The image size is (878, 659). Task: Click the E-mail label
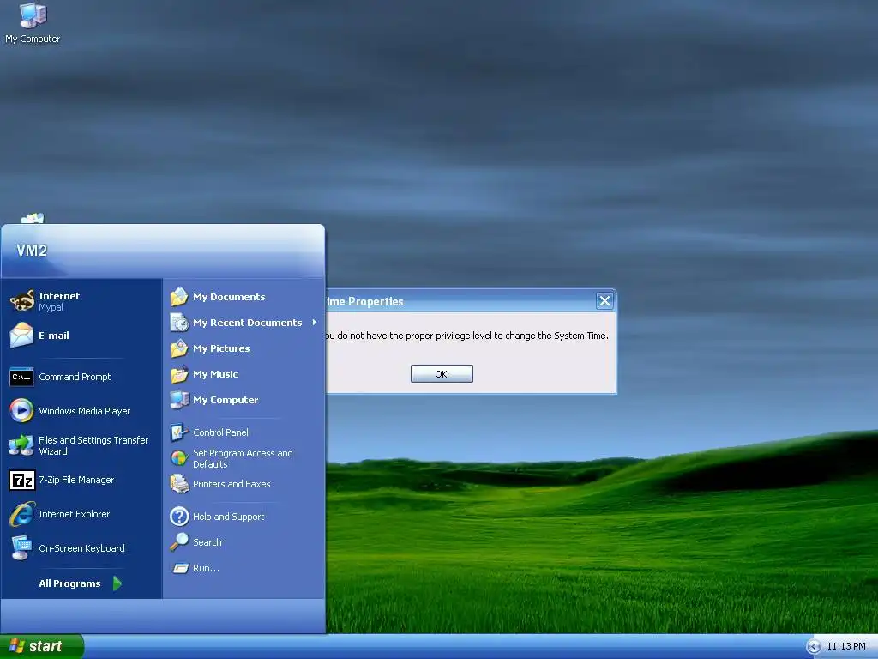pos(54,336)
